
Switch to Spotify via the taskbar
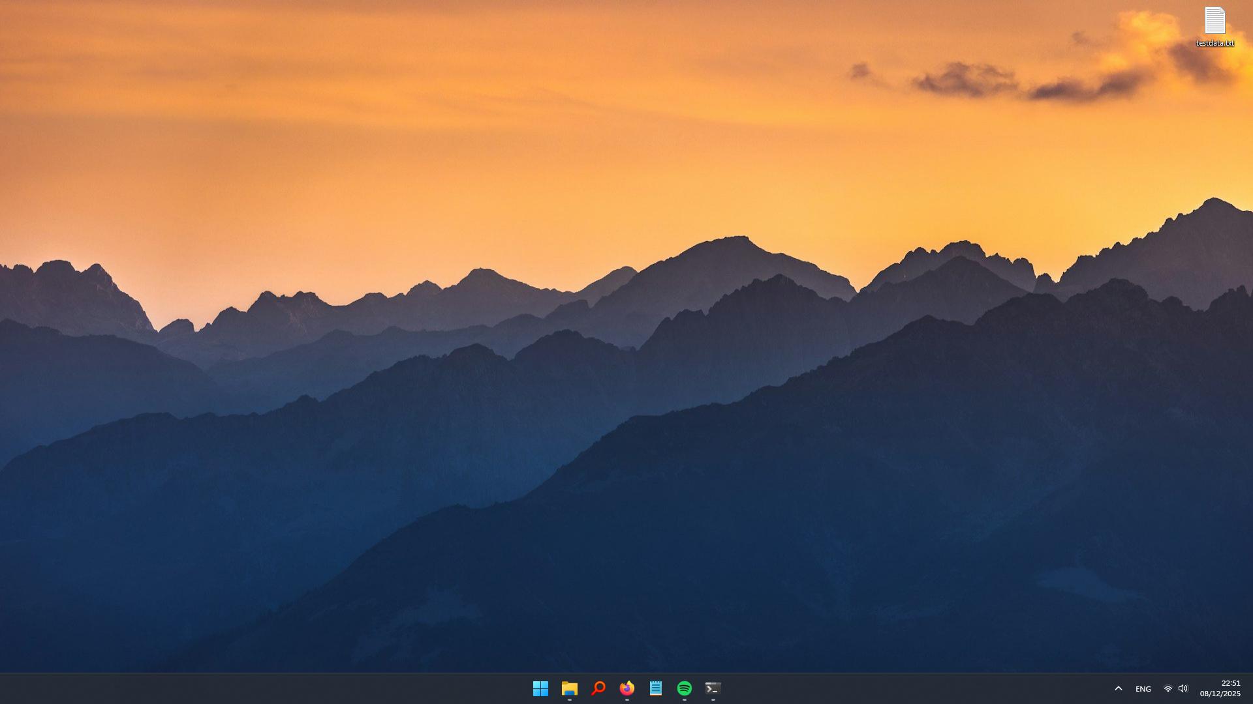coord(685,688)
